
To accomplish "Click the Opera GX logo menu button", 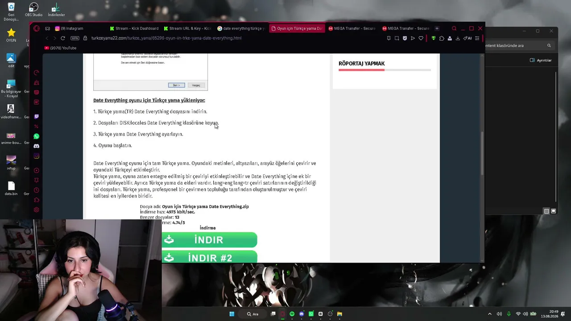I will pos(37,29).
